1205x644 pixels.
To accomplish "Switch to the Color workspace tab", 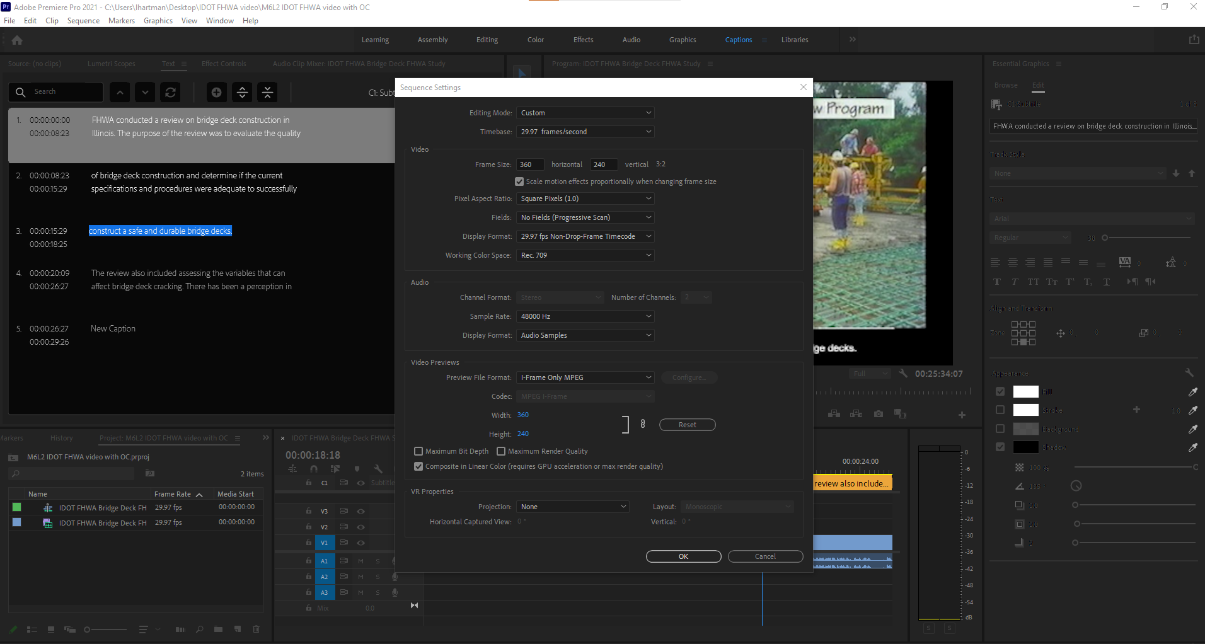I will click(x=534, y=39).
